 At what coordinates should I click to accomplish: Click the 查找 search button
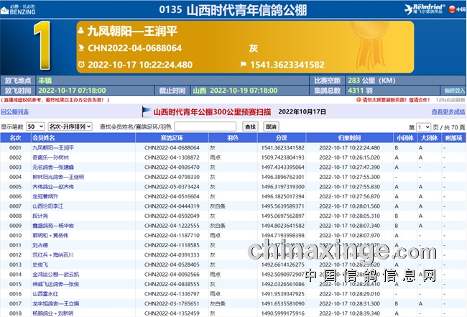tap(250, 127)
